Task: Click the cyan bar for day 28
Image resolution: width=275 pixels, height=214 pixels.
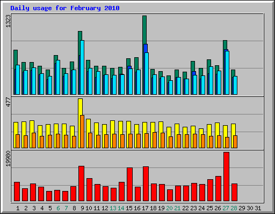Action: pos(235,85)
